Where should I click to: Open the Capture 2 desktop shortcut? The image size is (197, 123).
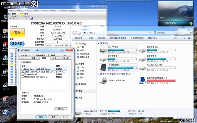(5, 74)
